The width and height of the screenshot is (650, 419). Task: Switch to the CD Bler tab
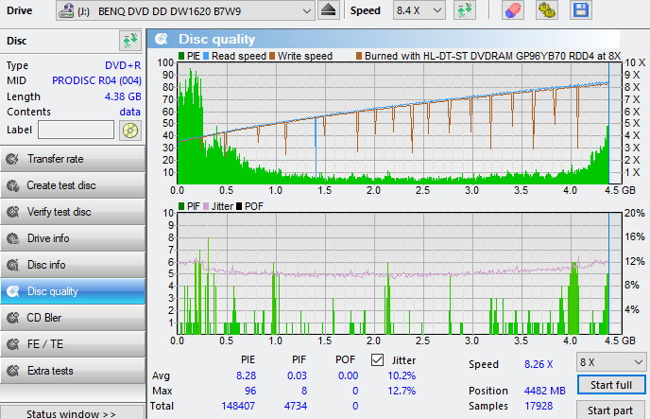pyautogui.click(x=73, y=318)
